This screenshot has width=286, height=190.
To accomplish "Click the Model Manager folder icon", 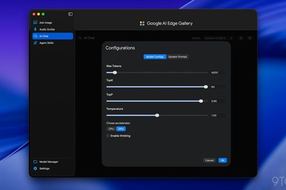I will [35, 161].
